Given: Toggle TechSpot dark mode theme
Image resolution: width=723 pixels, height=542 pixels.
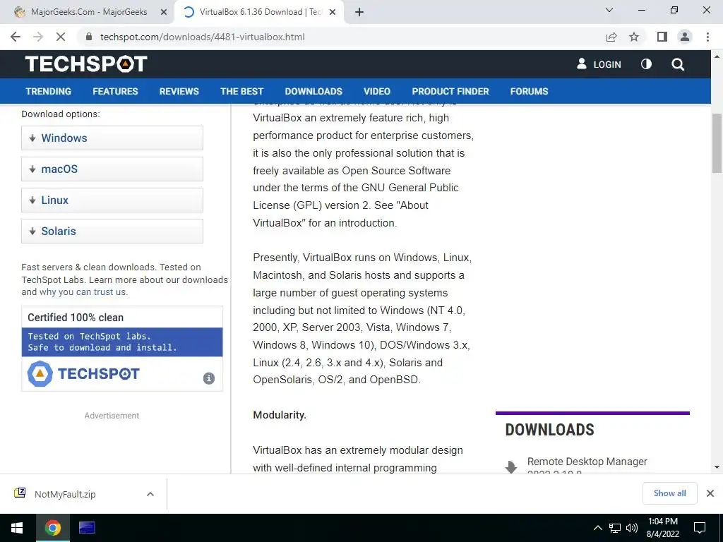Looking at the screenshot, I should (x=646, y=64).
